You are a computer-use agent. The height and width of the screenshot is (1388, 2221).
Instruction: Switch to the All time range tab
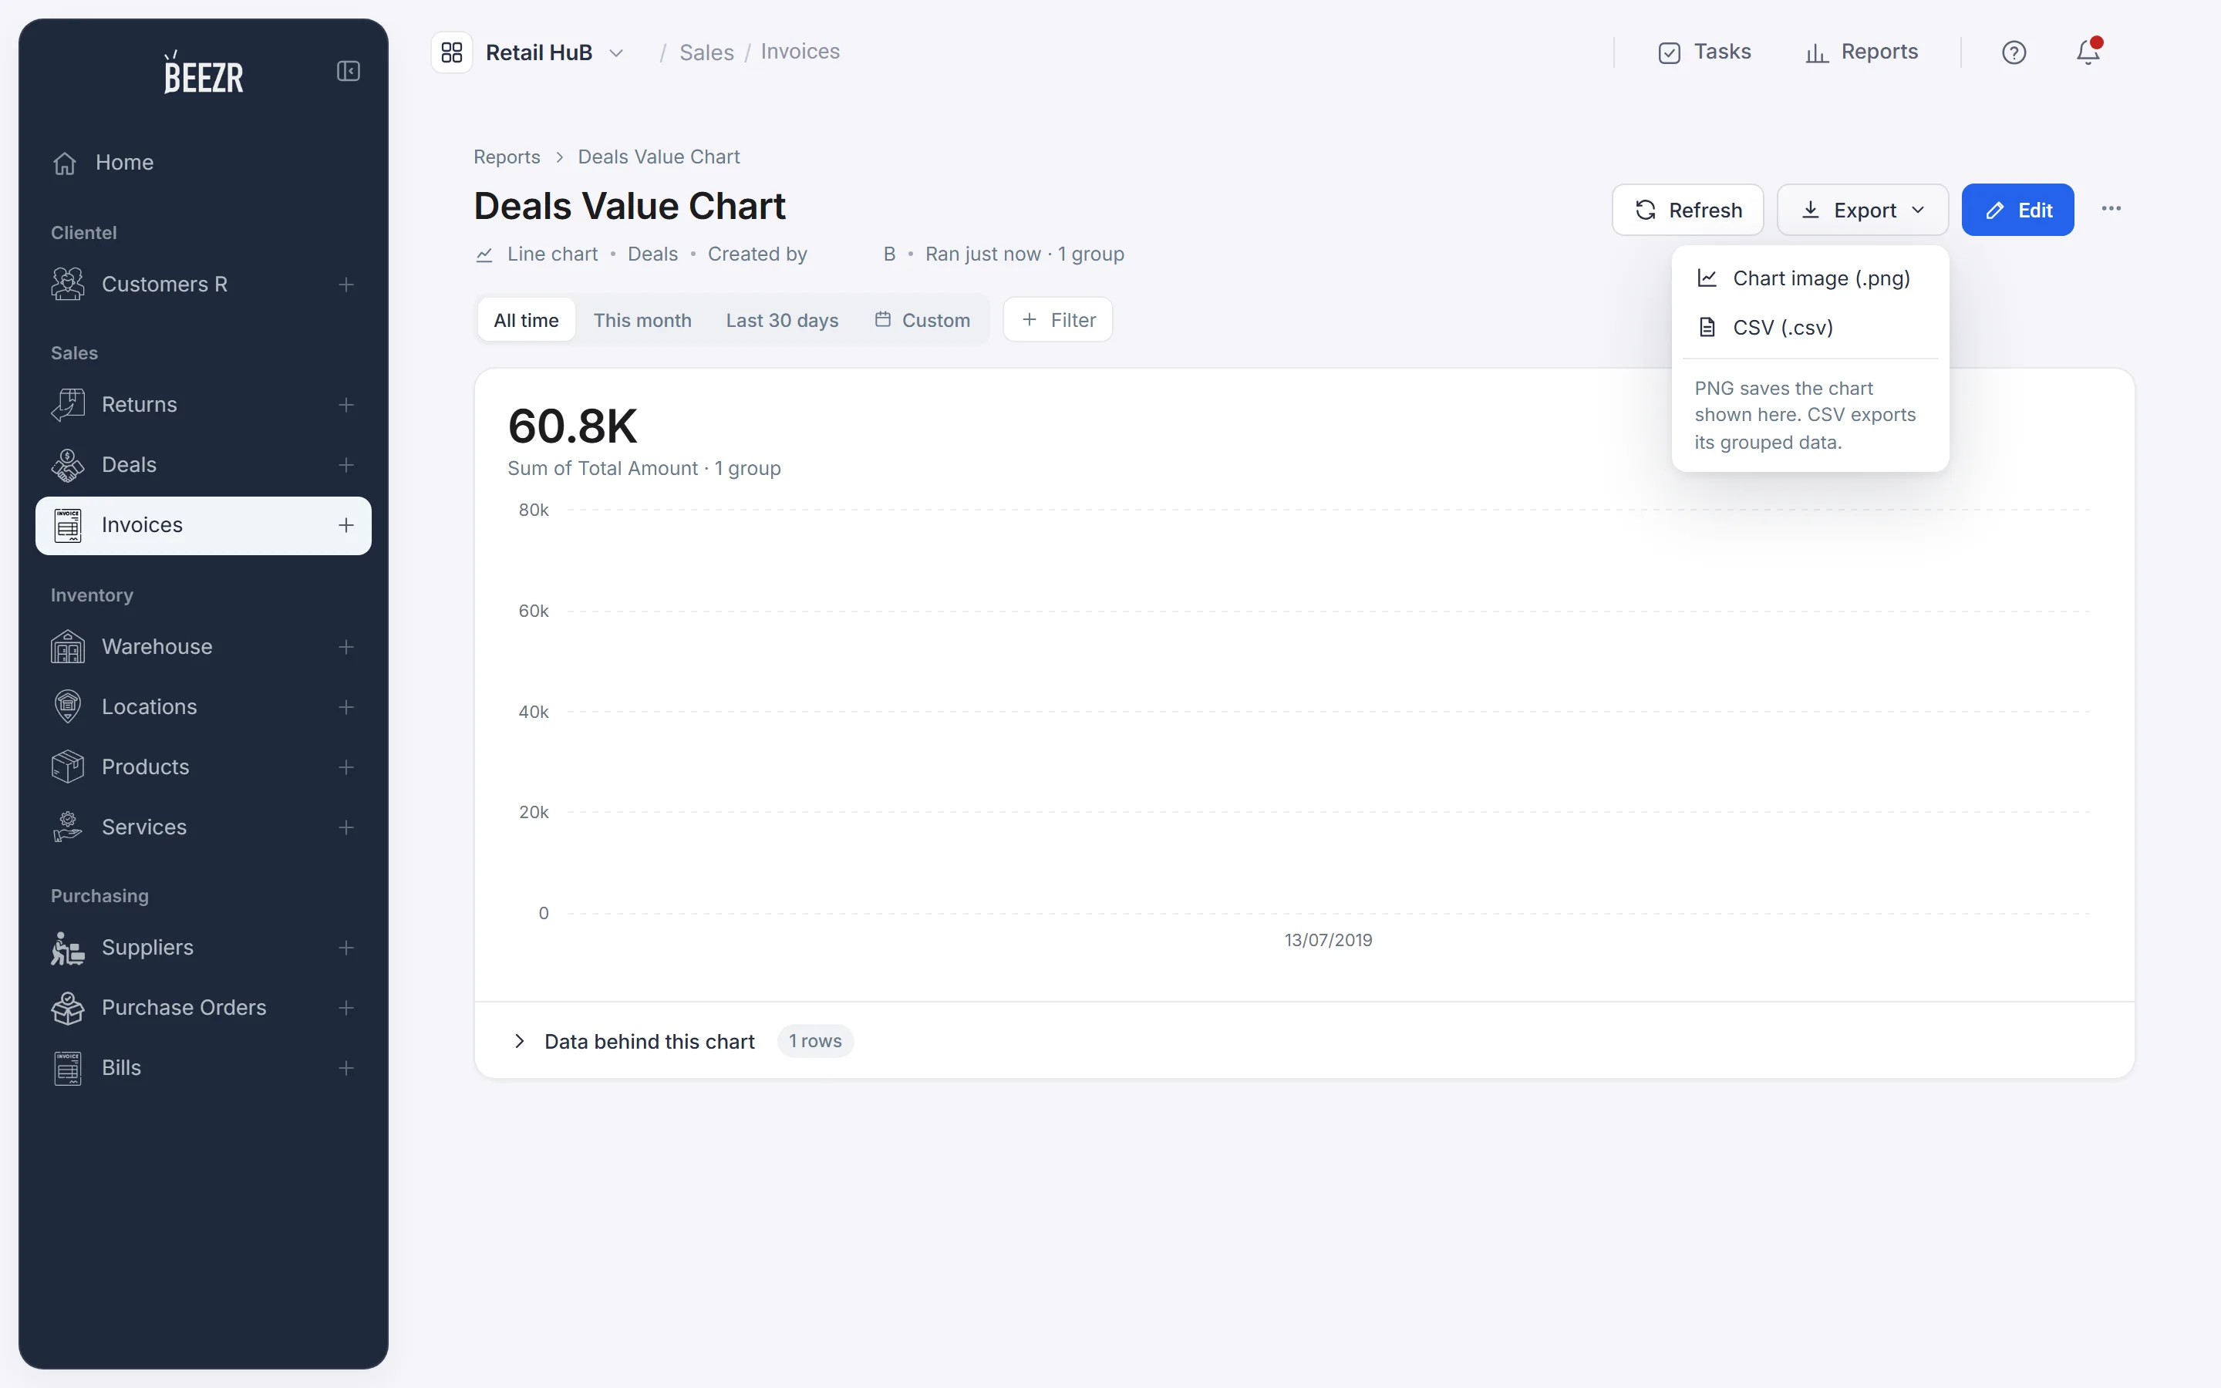[x=526, y=320]
